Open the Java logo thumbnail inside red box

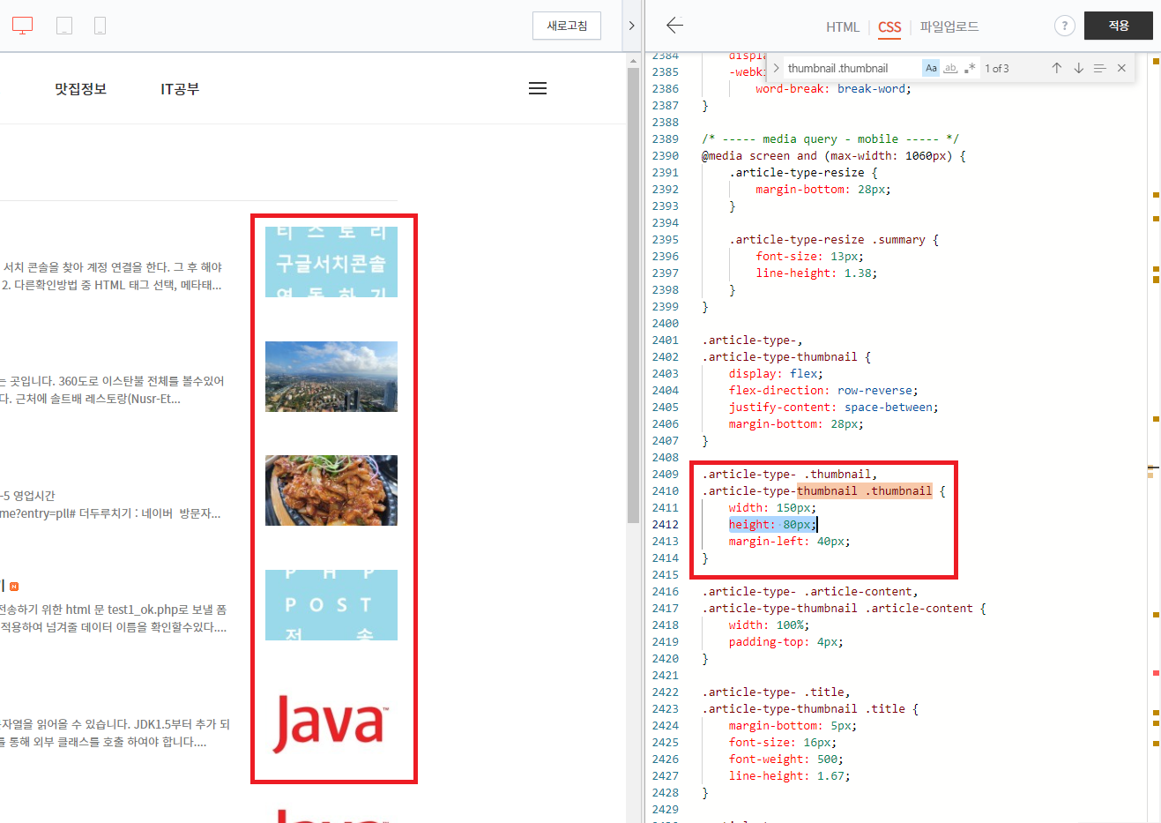point(331,723)
